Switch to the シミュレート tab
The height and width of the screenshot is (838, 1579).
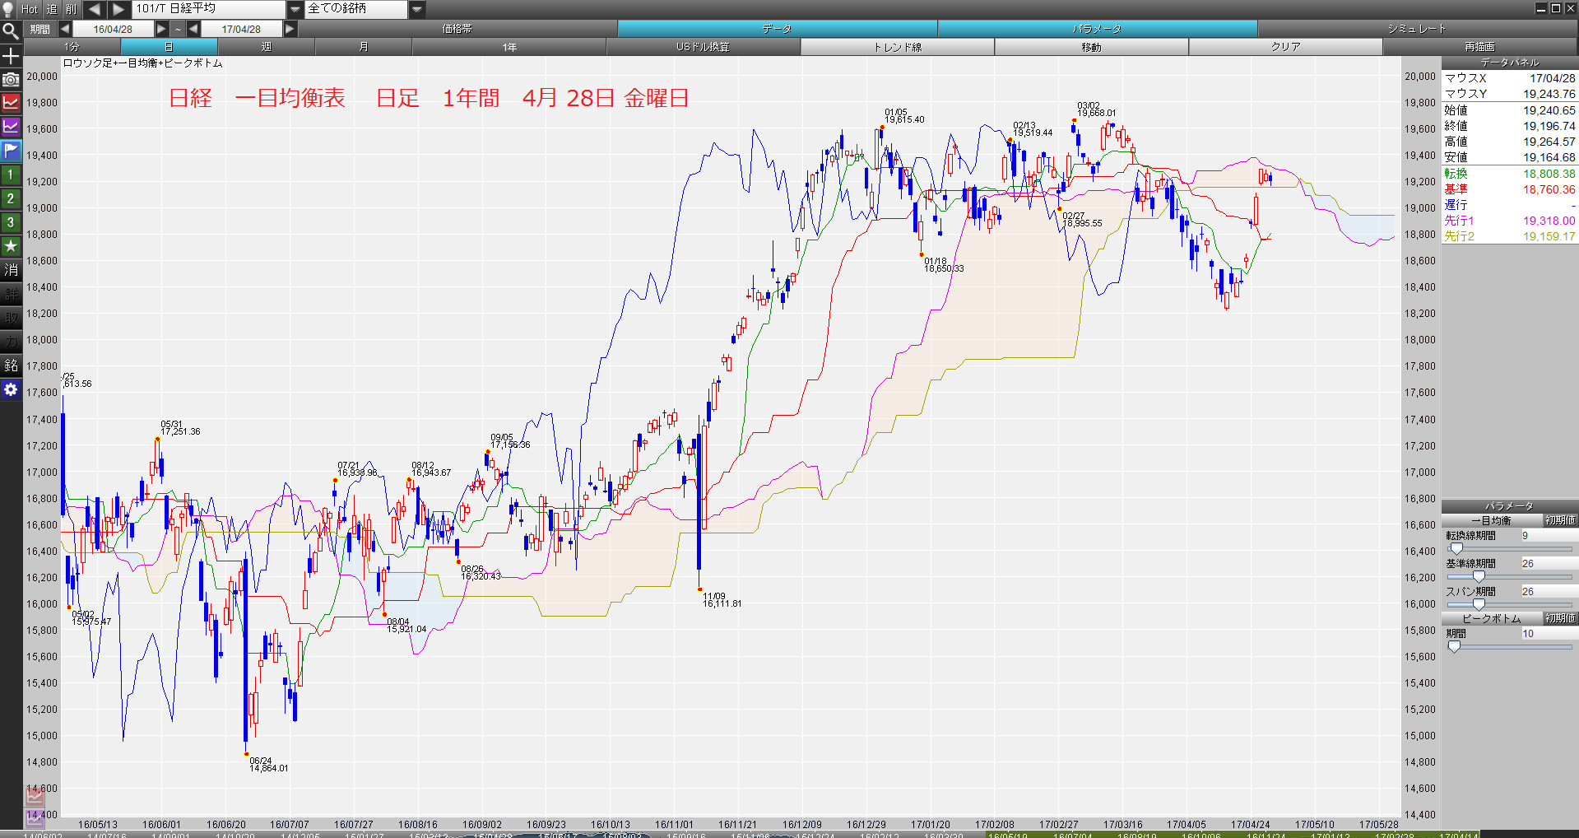1417,29
